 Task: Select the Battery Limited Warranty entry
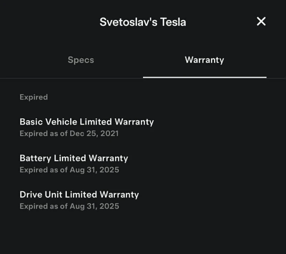tap(74, 158)
